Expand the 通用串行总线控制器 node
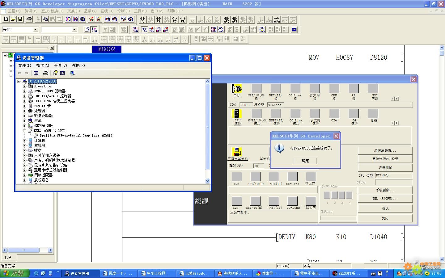The image size is (445, 278). coord(25,170)
